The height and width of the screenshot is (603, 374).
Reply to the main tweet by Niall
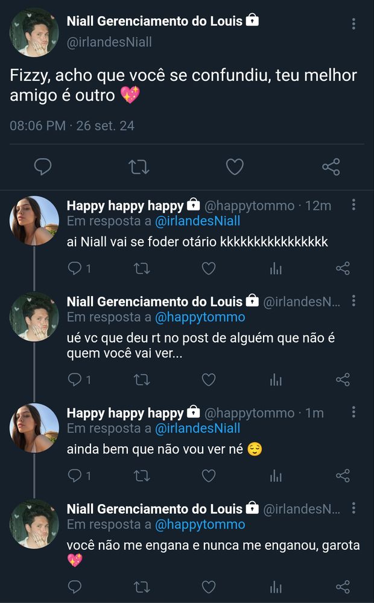42,166
